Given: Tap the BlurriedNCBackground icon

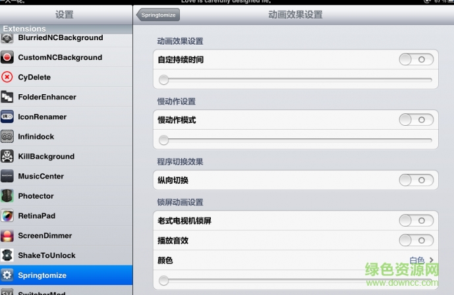Looking at the screenshot, I should (7, 38).
